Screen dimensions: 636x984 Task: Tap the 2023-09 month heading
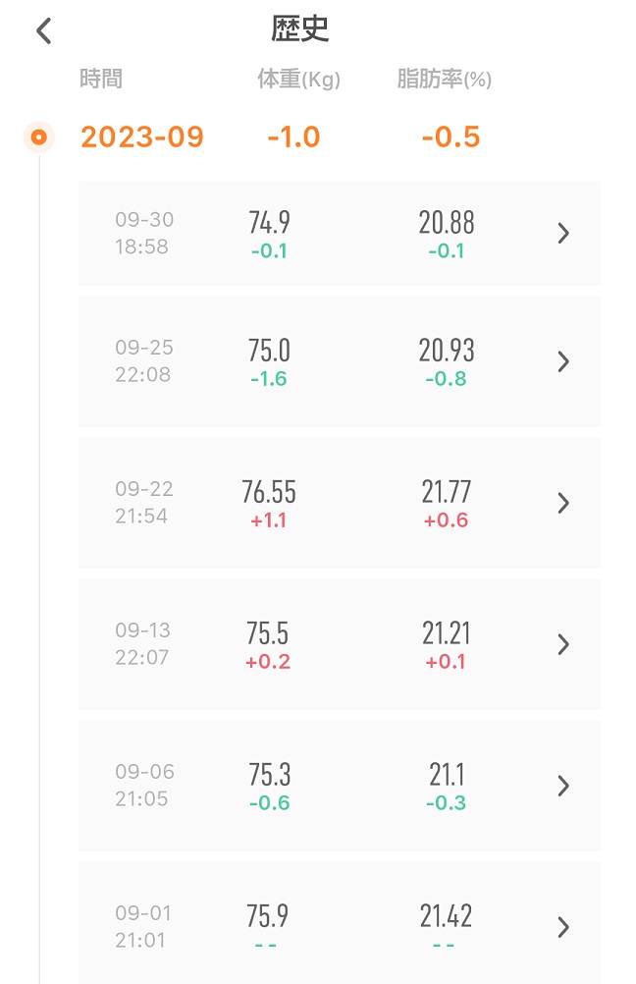click(142, 137)
